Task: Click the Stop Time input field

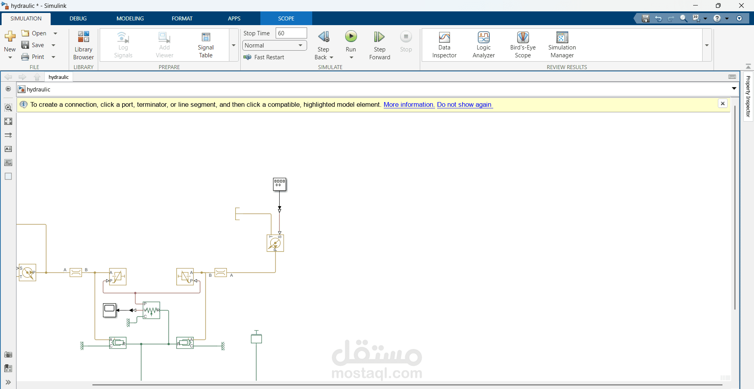Action: (291, 33)
